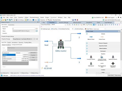This screenshot has width=122, height=91.
Task: Click Equalize button
Action: click(33, 55)
